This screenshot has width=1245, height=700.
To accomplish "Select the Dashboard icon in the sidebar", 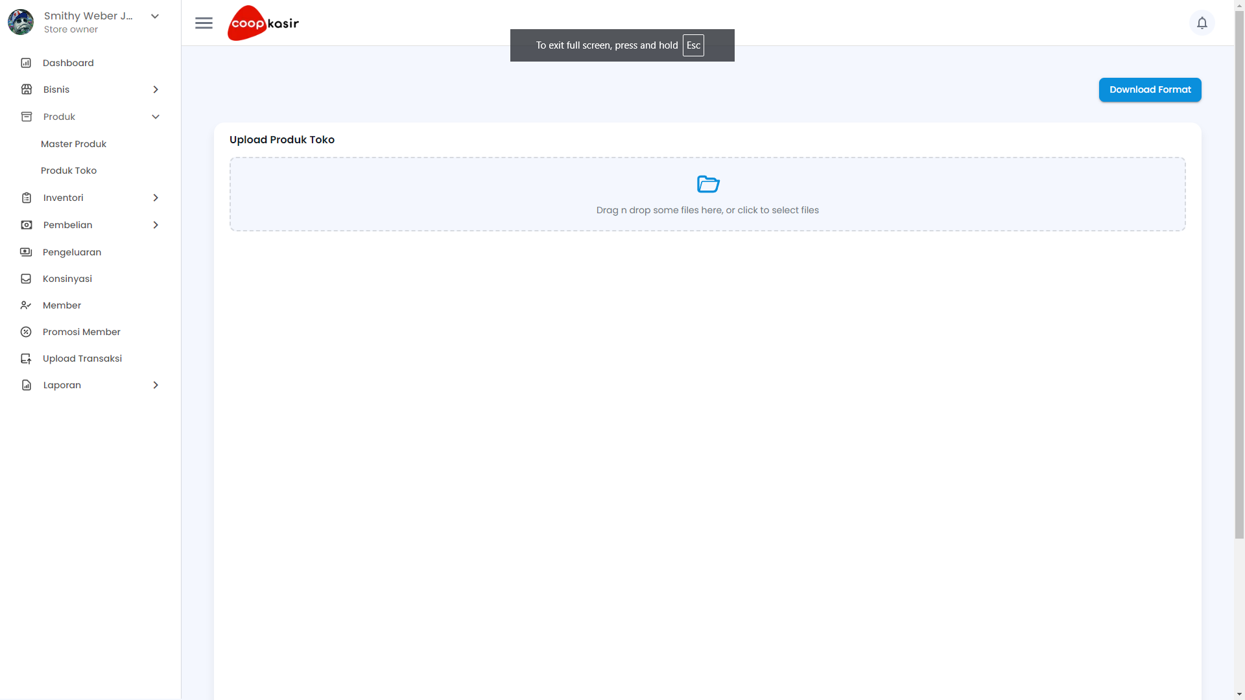I will tap(26, 62).
